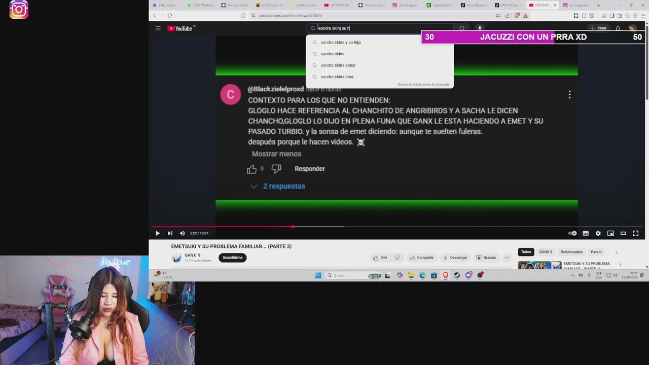Select the Todos filter chip

(x=526, y=252)
